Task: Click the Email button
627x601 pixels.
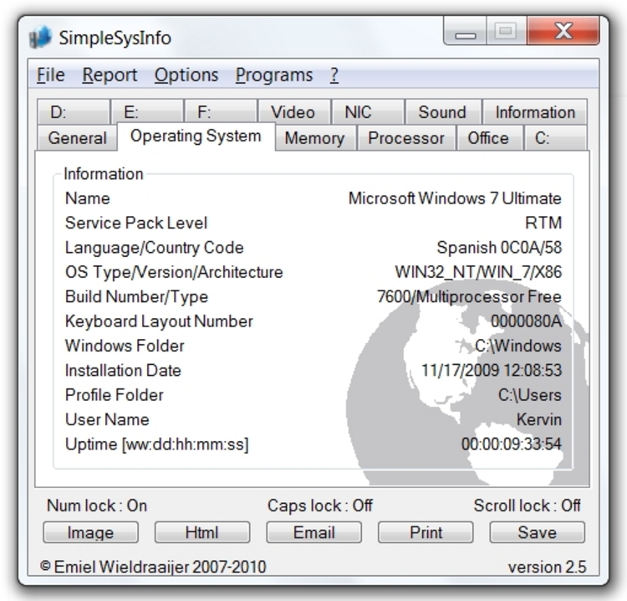Action: click(x=313, y=532)
